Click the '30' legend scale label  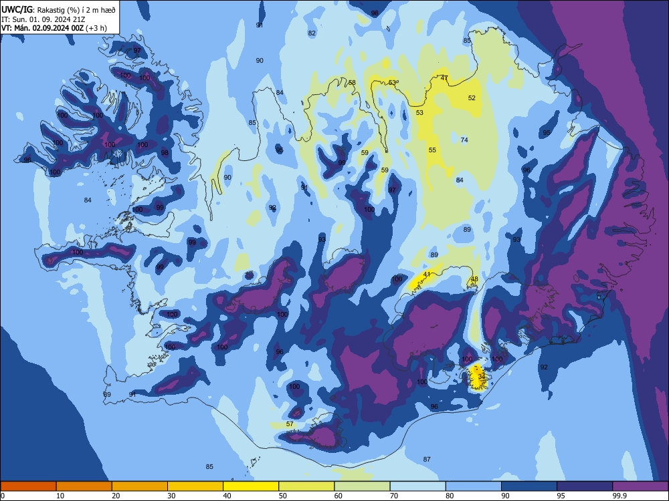click(171, 496)
